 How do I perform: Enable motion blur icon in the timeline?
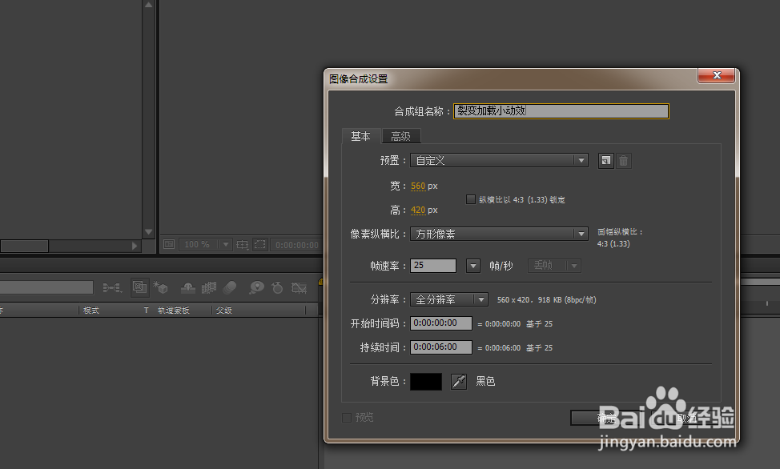(x=230, y=287)
